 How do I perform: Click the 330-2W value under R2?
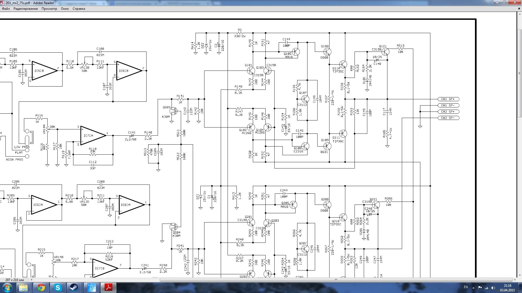240,36
